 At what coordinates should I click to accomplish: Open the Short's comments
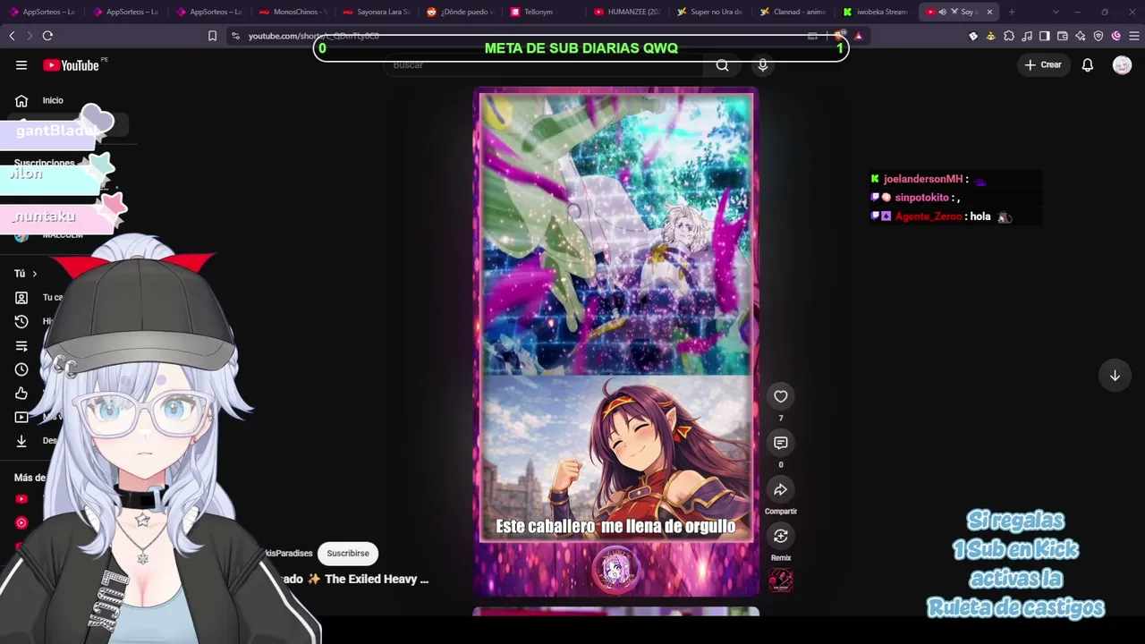pos(781,443)
